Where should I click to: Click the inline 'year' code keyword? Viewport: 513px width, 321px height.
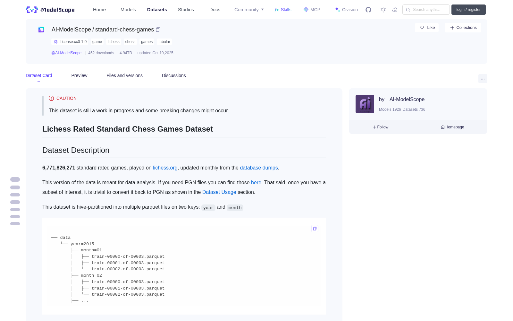pos(208,208)
